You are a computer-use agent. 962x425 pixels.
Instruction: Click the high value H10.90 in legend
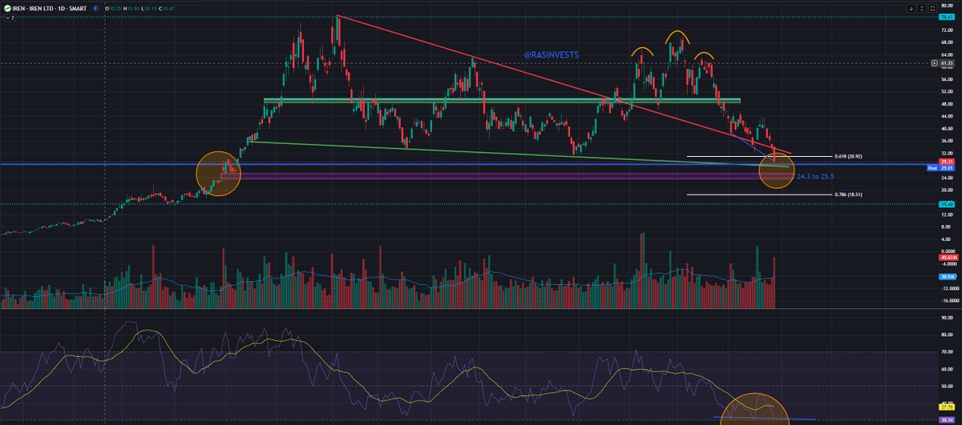tap(131, 8)
